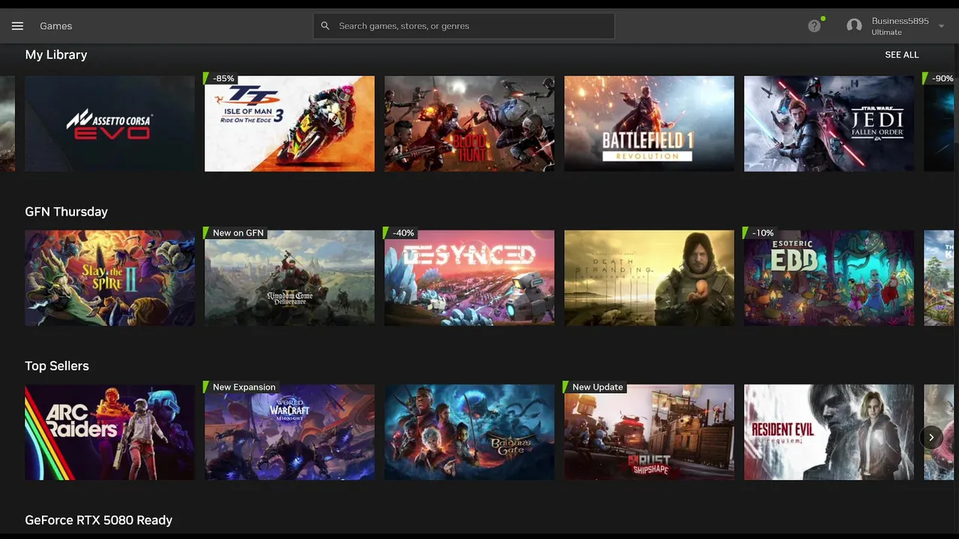Click the -85% discount badge
The image size is (959, 539).
(x=221, y=79)
